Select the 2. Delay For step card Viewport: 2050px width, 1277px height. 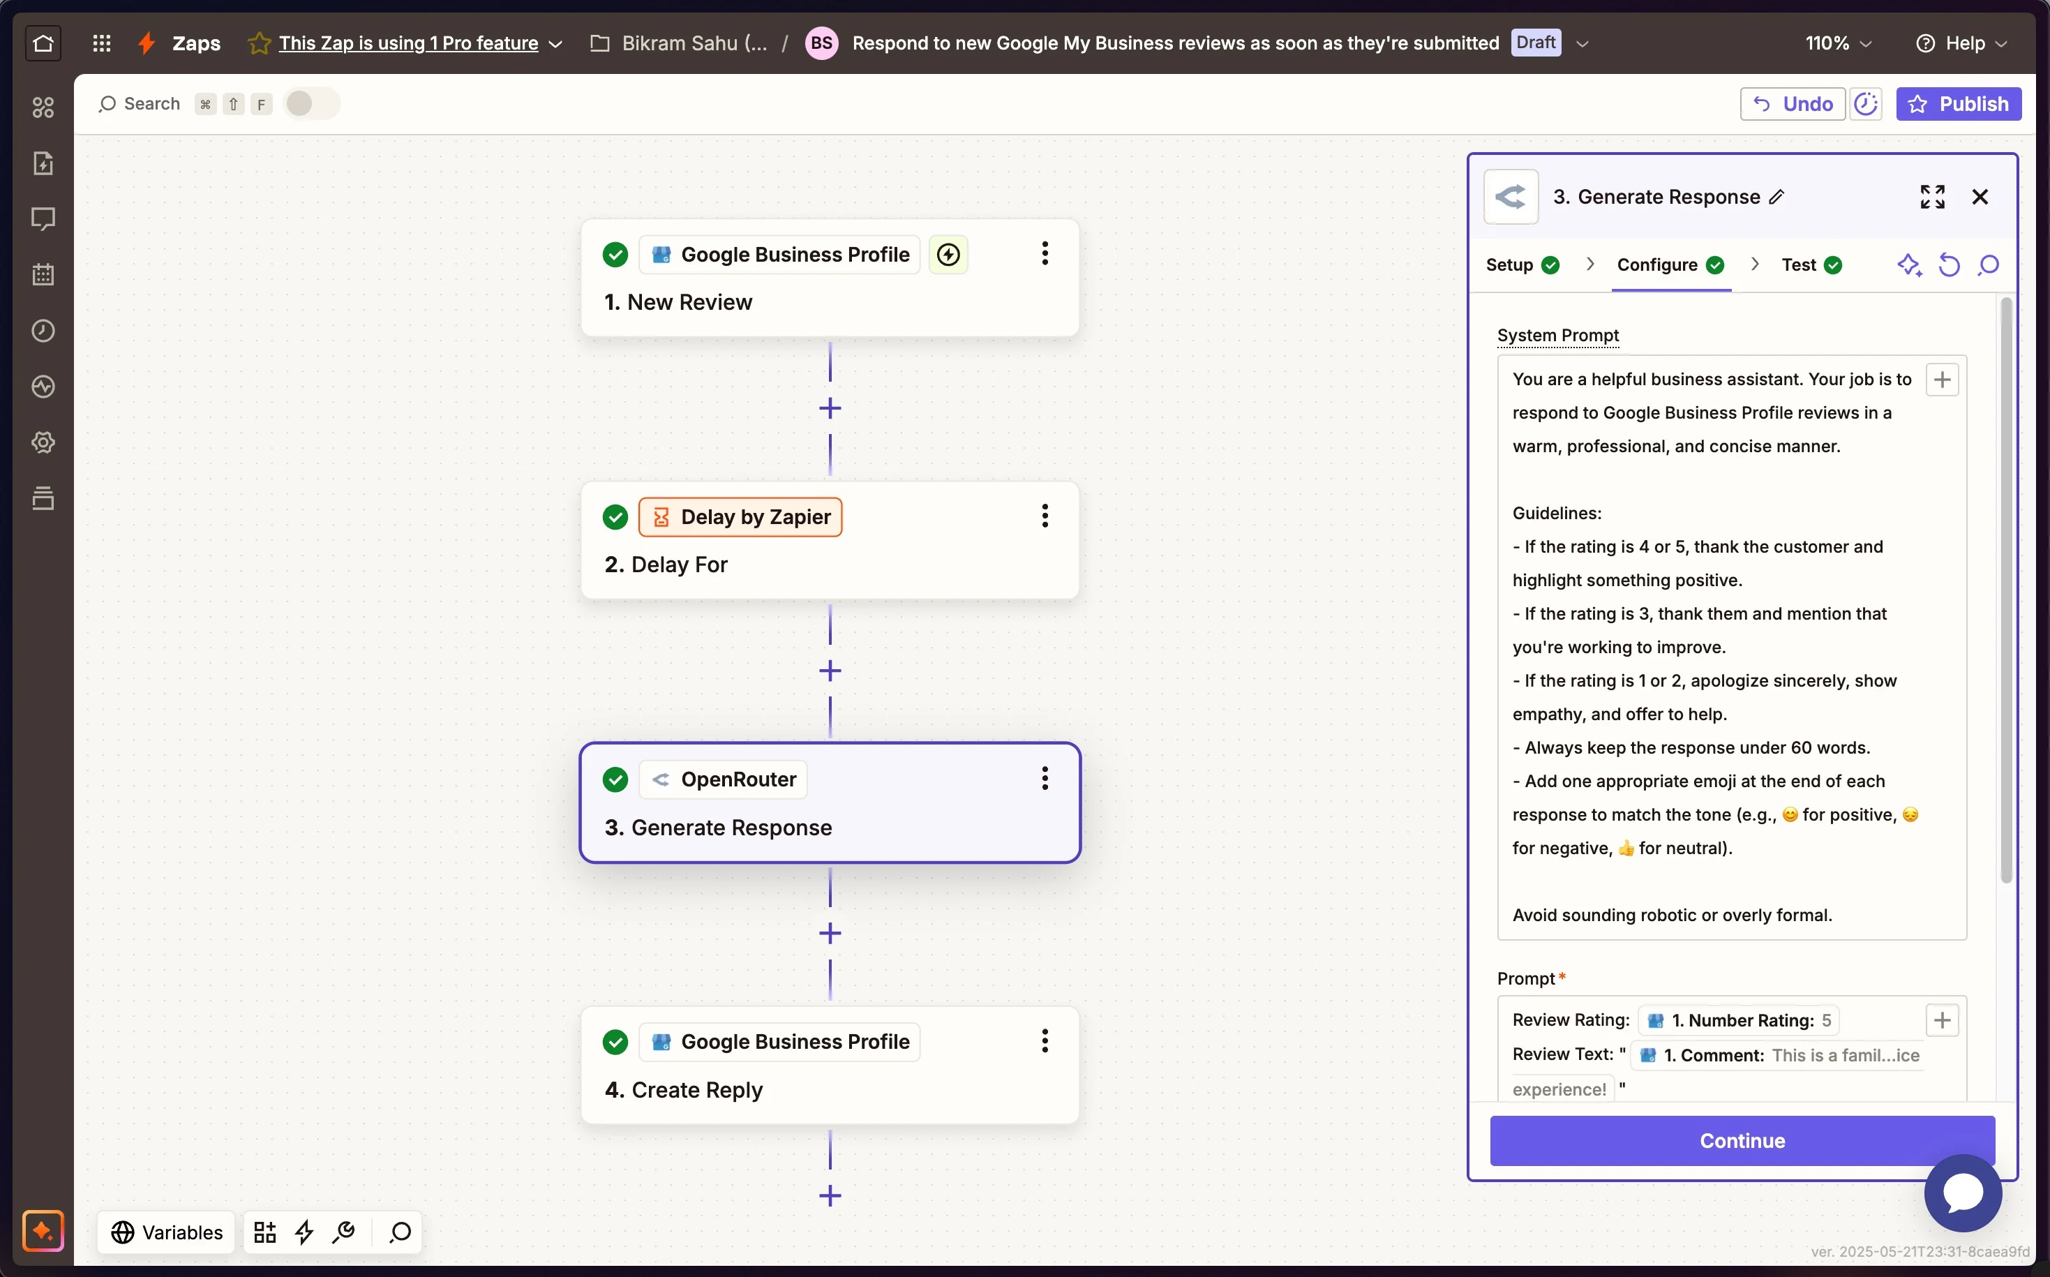coord(830,541)
